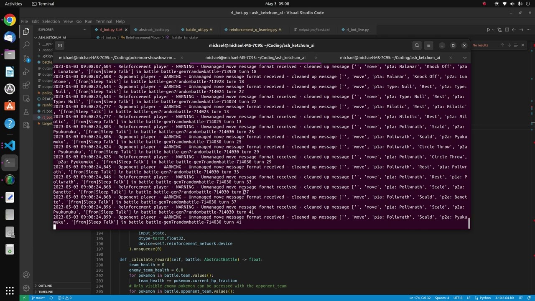The width and height of the screenshot is (535, 301).
Task: Close the find widget in the editor
Action: tap(522, 45)
